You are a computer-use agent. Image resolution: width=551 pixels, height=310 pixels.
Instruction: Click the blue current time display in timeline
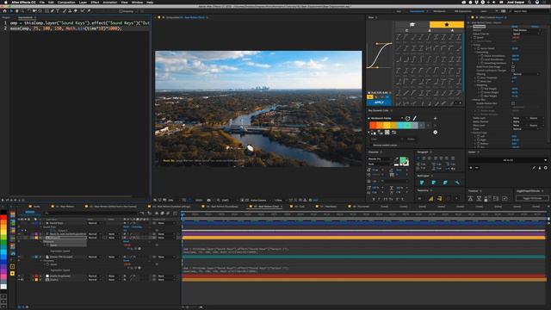pyautogui.click(x=30, y=212)
